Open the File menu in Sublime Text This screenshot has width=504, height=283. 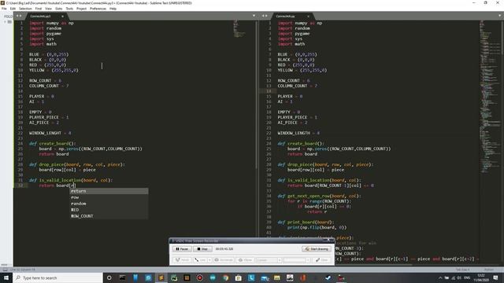4,9
